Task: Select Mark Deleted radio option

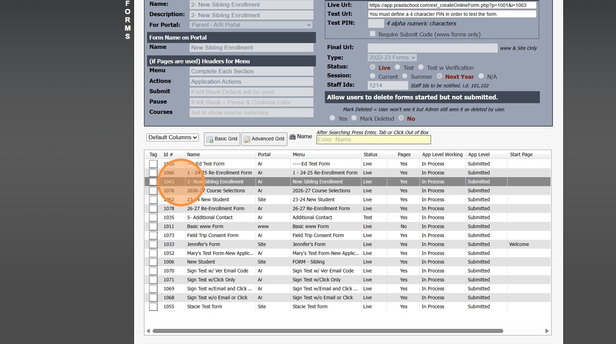Action: [354, 118]
